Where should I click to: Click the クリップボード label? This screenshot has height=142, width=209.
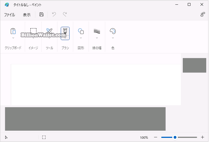[x=13, y=48]
